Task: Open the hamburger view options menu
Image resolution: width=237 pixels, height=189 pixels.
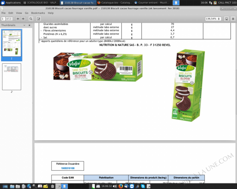Action: click(233, 19)
